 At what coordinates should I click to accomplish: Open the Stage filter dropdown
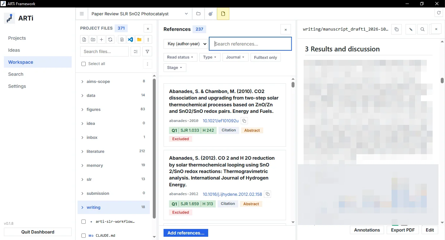[x=175, y=68]
